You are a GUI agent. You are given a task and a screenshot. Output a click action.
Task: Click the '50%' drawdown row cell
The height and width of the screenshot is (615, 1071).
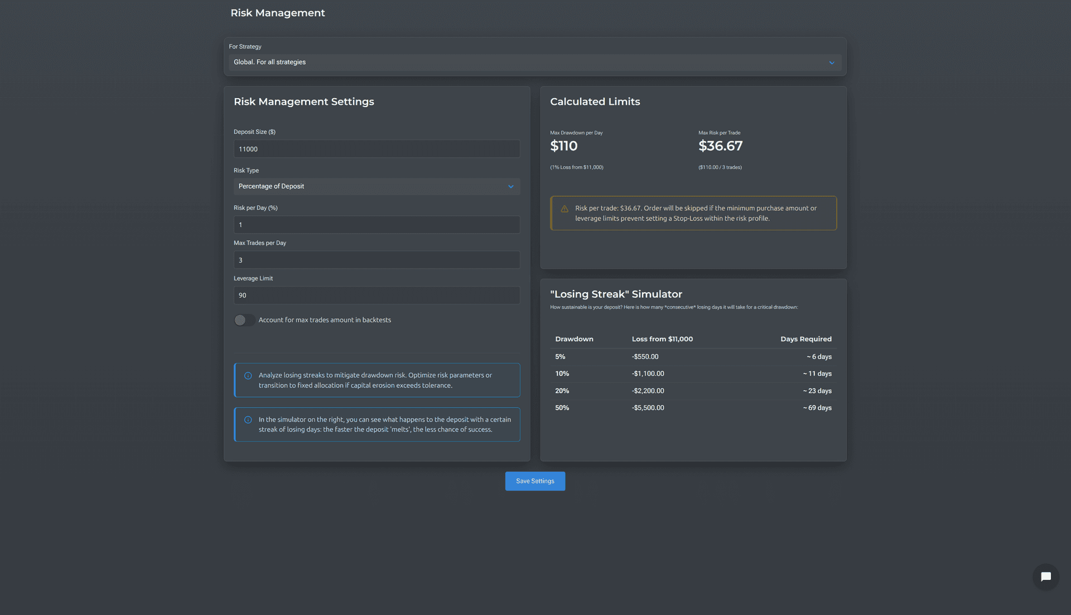point(562,408)
